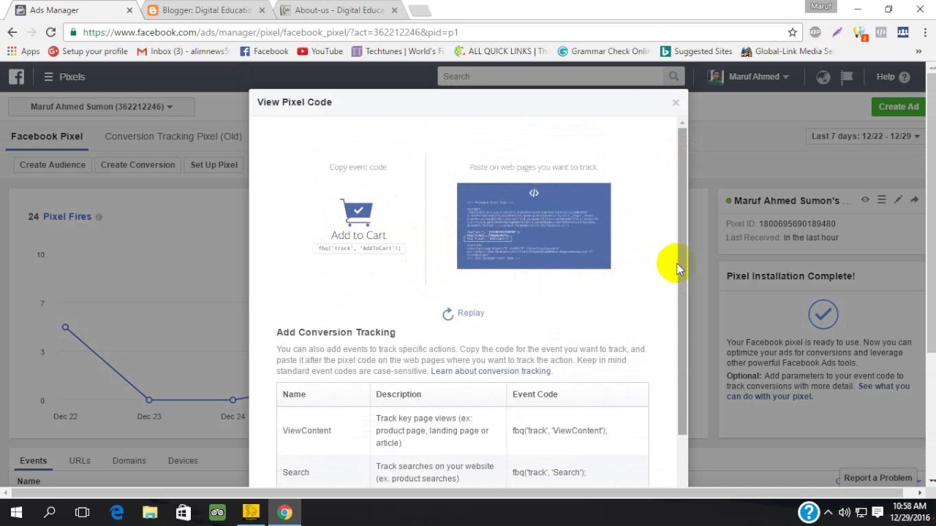Click the eye icon in pixel panel
Viewport: 936px width, 526px height.
(x=865, y=200)
